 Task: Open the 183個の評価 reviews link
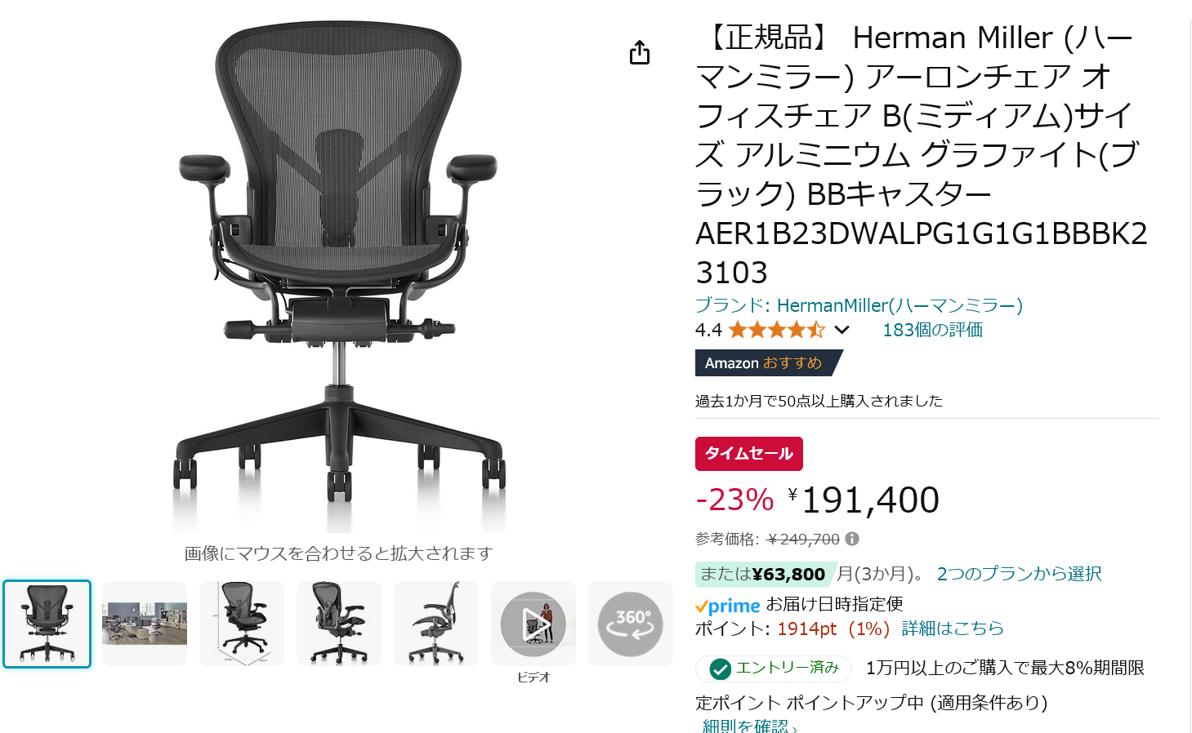click(932, 330)
